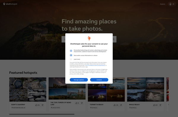Open the Explore link in header
Viewport: 178px width, 117px height.
point(163,4)
